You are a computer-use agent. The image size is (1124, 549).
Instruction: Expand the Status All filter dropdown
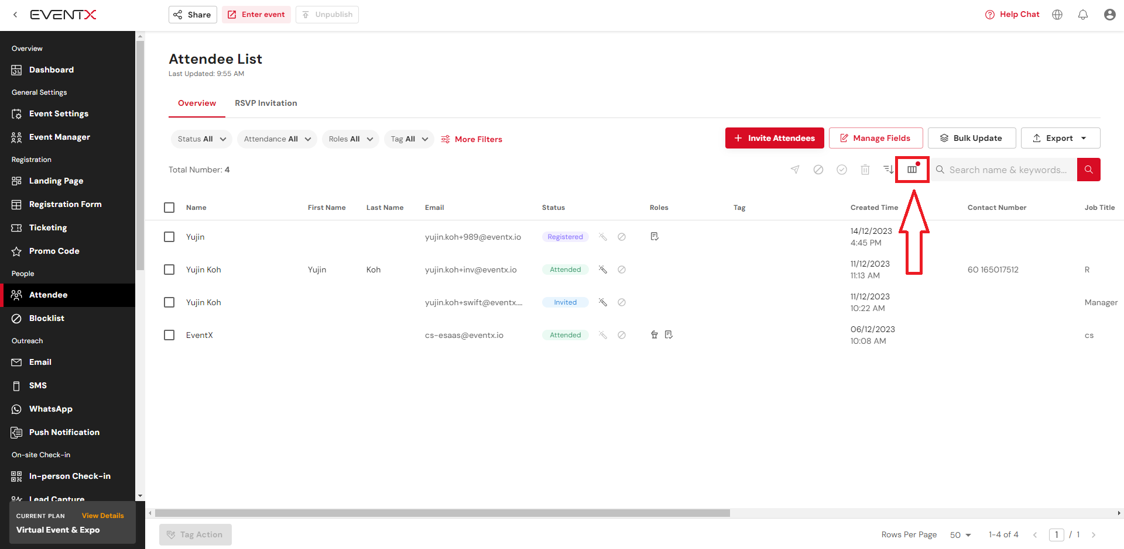[201, 139]
